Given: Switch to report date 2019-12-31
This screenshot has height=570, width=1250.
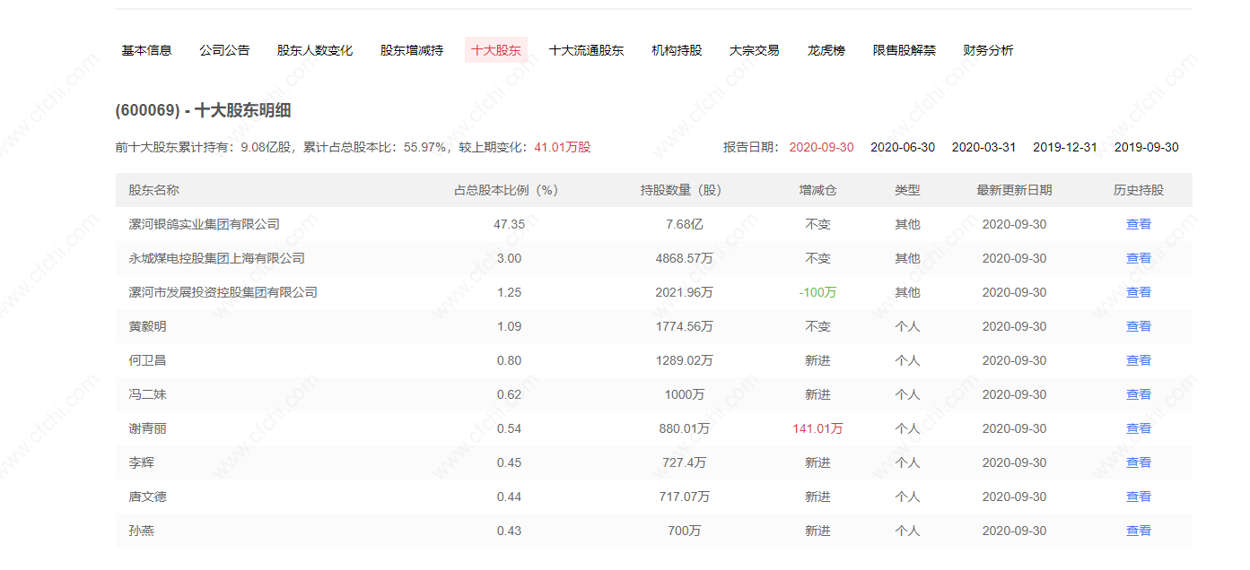Looking at the screenshot, I should [x=1065, y=147].
